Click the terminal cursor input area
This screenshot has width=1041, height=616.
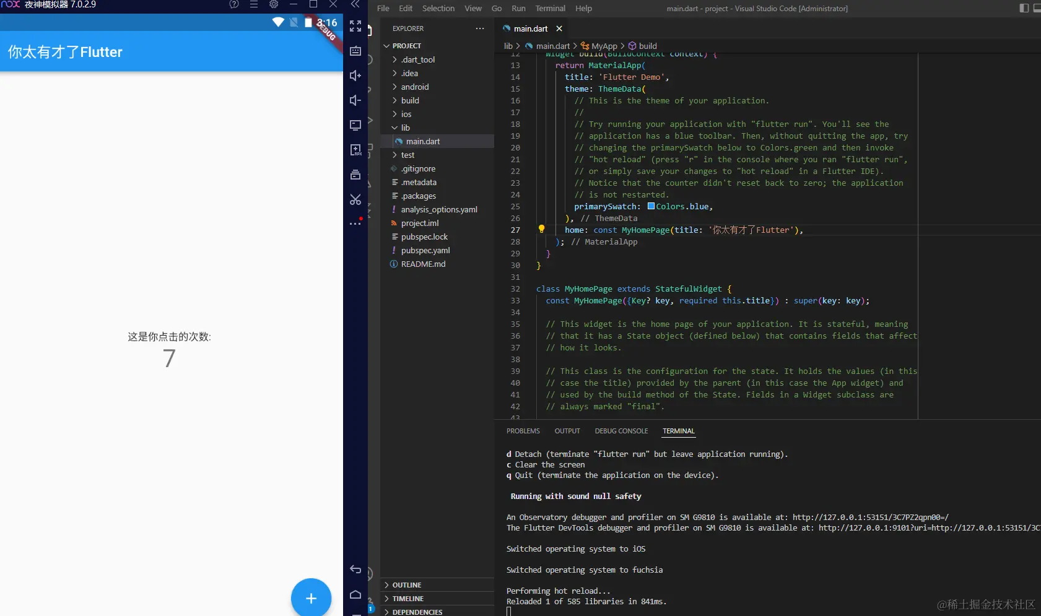(x=508, y=611)
